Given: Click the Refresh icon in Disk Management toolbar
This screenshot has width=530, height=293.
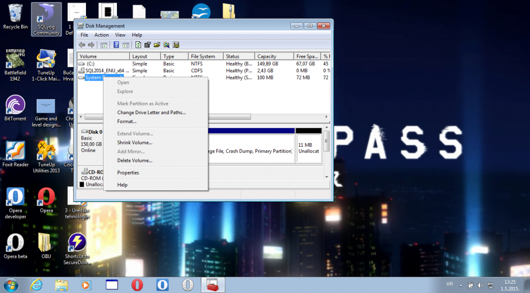Looking at the screenshot, I should [x=138, y=45].
